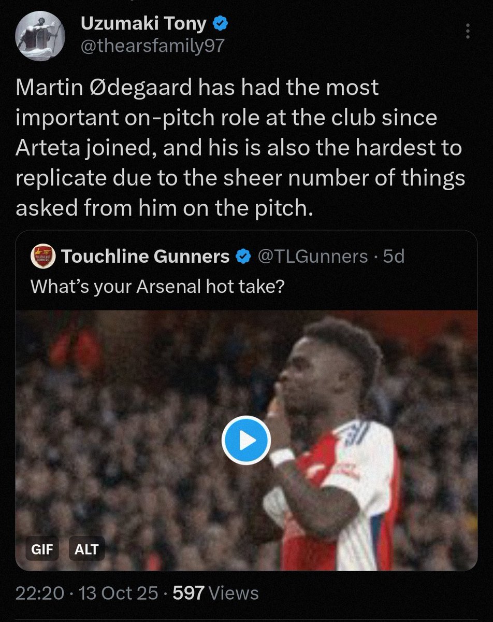Click verified badge beside Touchline Gunners
Image resolution: width=493 pixels, height=622 pixels.
point(242,256)
